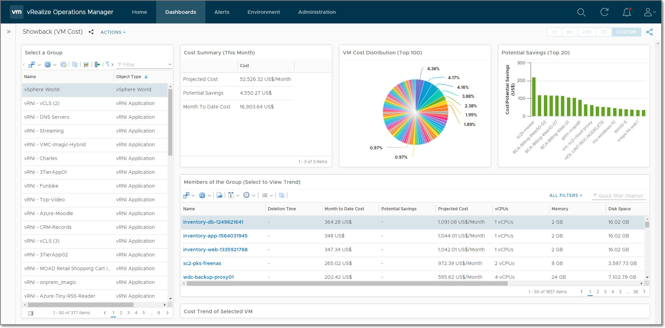Click the chart icon in Select a Group

tap(86, 64)
